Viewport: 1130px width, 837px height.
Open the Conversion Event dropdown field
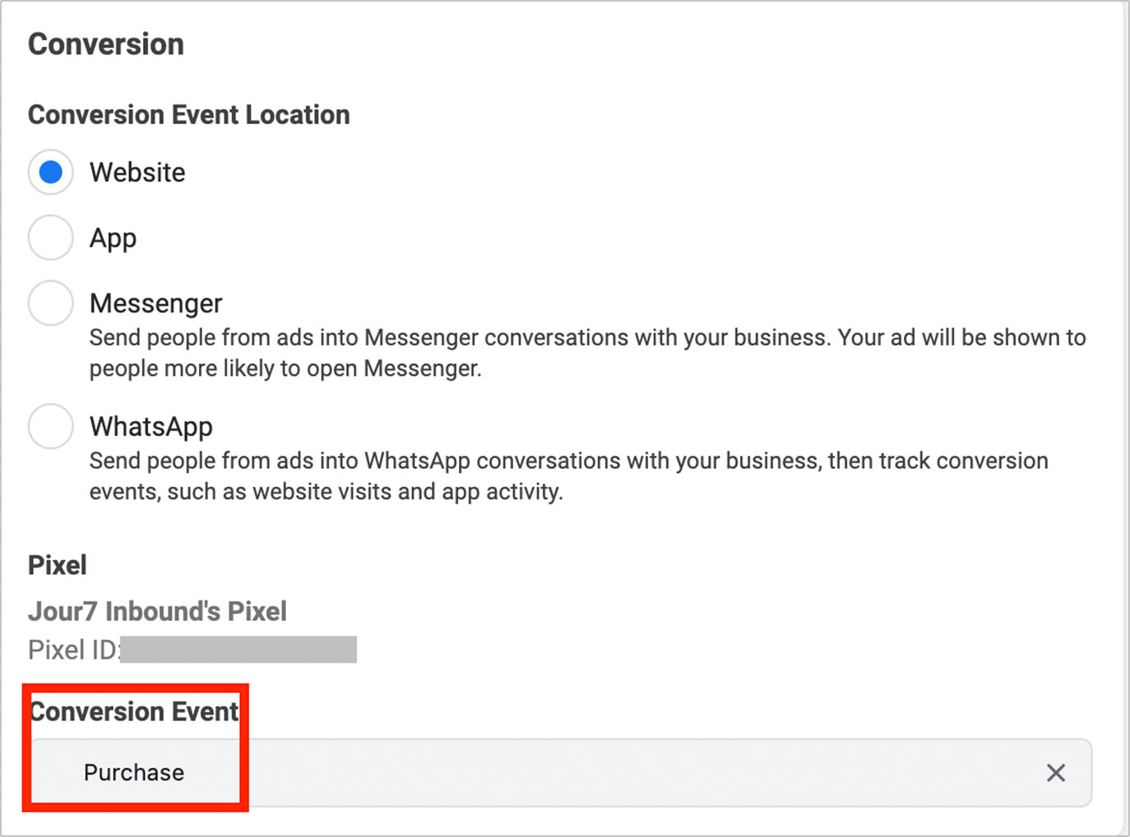(625, 773)
